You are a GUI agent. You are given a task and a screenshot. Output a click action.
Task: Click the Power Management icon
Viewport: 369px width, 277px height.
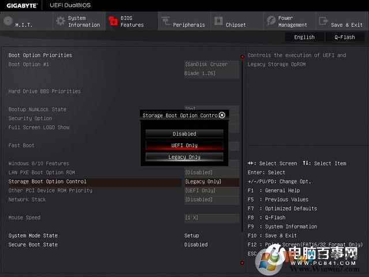click(271, 21)
